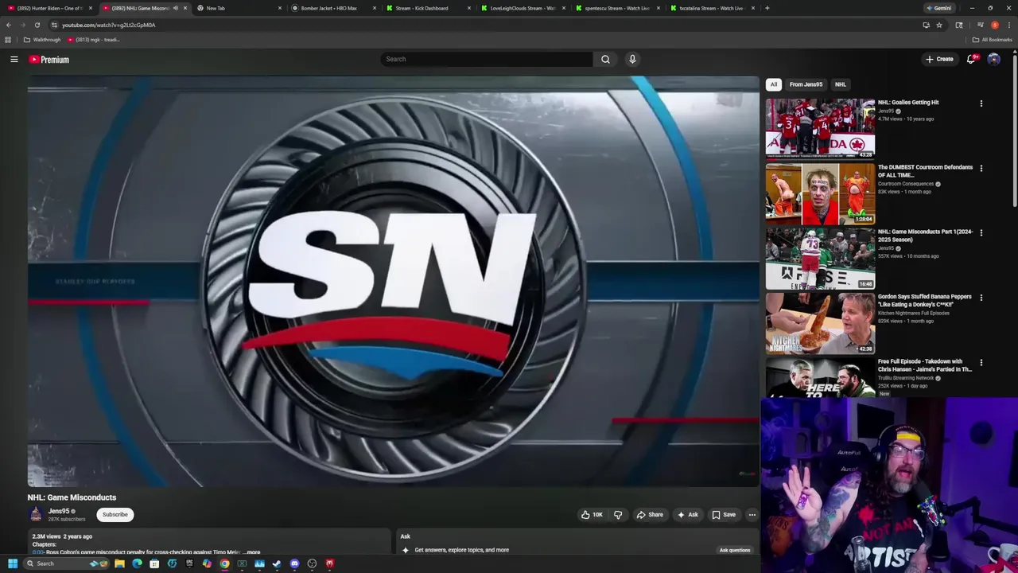Open the YouTube hamburger guide menu
Viewport: 1018px width, 573px height.
pos(14,59)
